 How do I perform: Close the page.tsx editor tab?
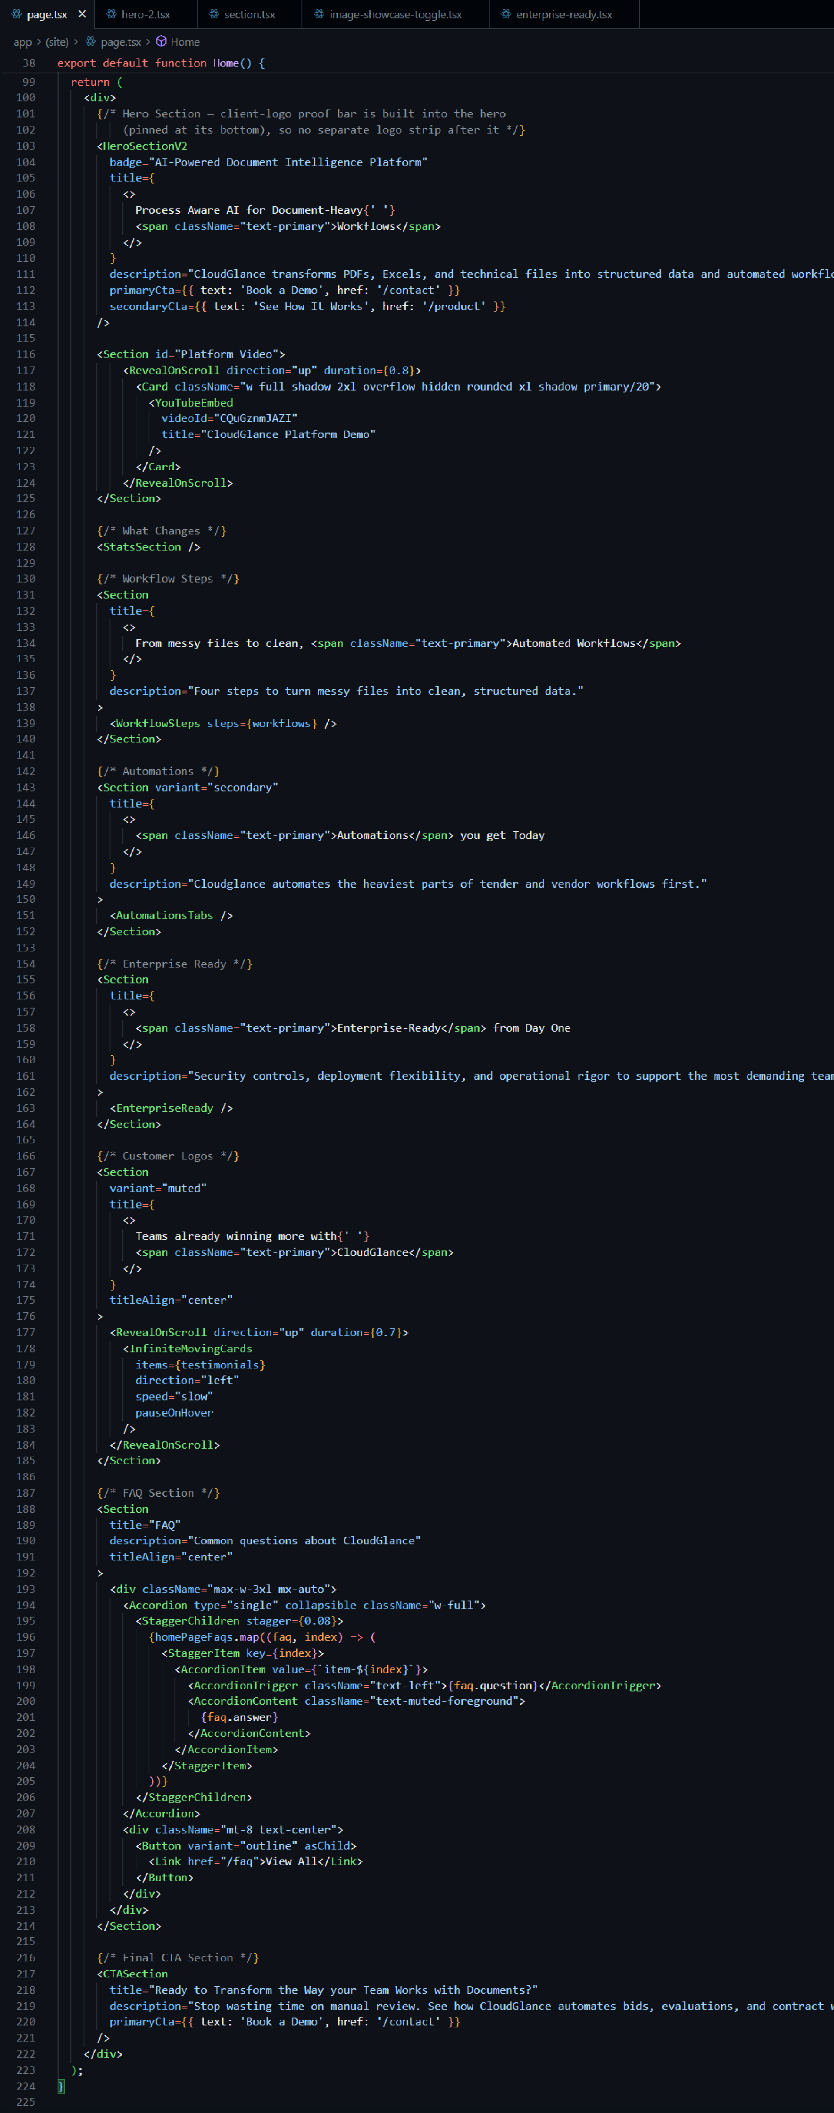[81, 14]
